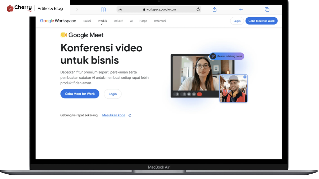
Task: Click the Konferensi video untuk bisnis heading
Action: pos(101,54)
